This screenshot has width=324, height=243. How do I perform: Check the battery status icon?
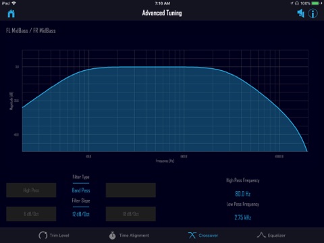[x=315, y=3]
